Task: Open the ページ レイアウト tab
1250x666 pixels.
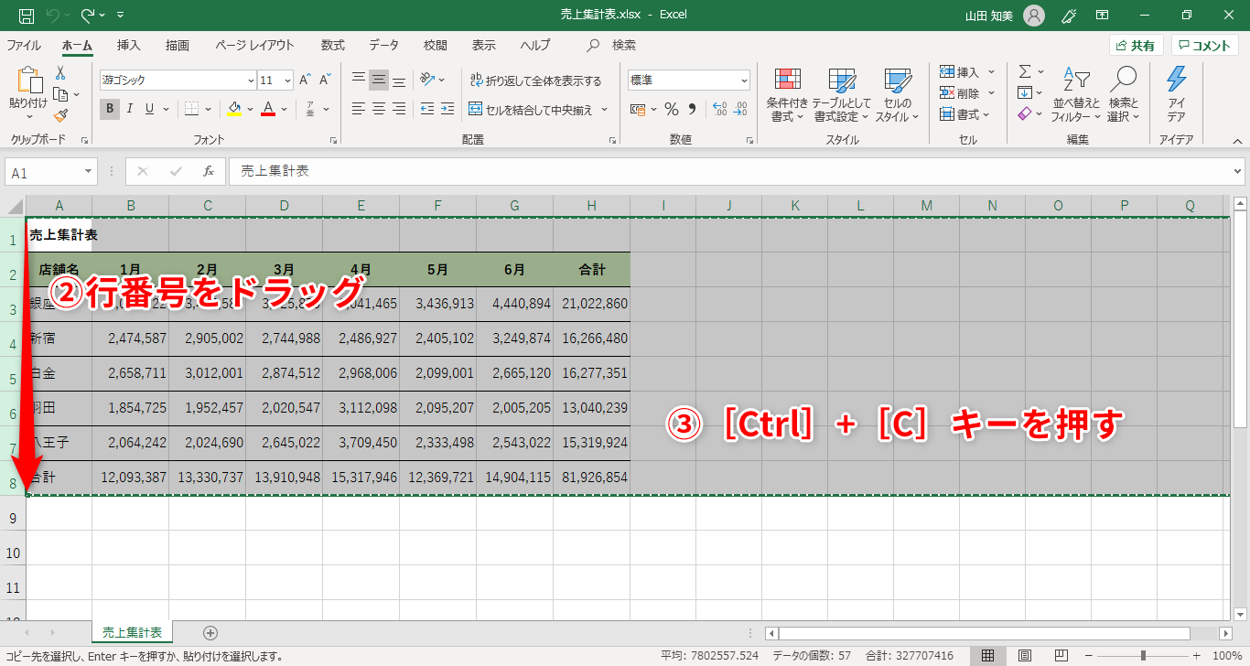Action: click(254, 45)
